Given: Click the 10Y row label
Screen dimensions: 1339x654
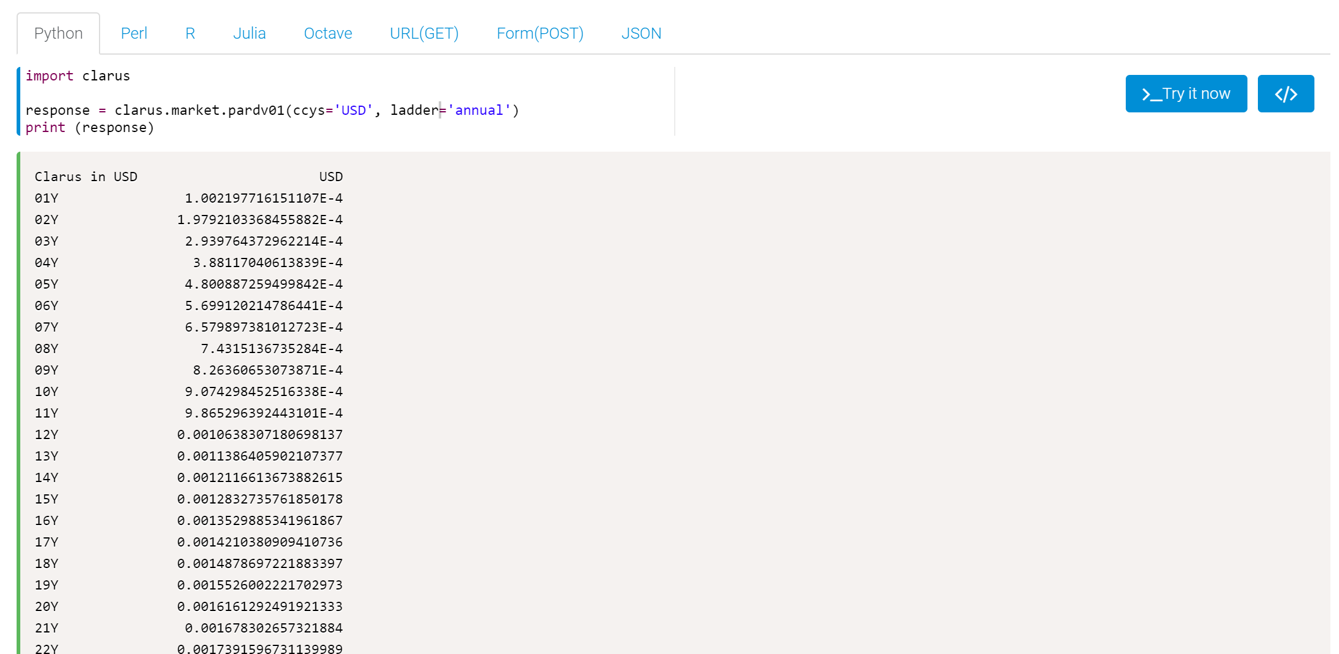Looking at the screenshot, I should [x=47, y=392].
